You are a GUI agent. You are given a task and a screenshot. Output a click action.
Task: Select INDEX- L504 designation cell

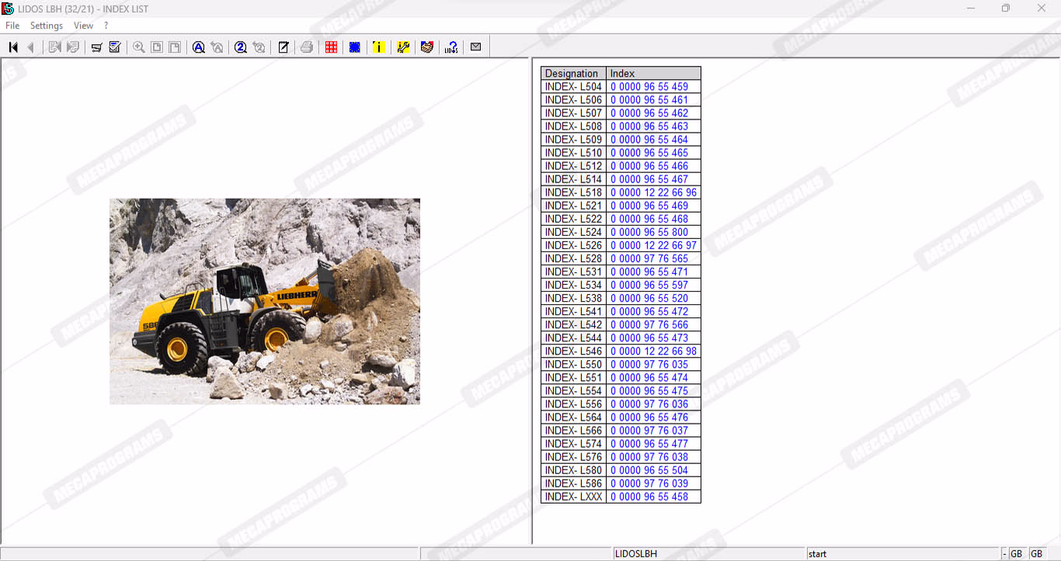click(x=574, y=87)
